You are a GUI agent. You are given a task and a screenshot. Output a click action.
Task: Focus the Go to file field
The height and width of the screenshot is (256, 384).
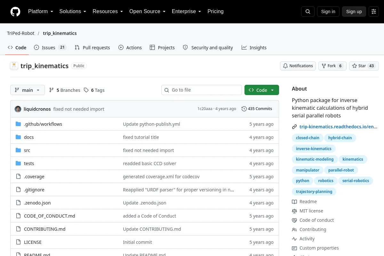pos(202,90)
